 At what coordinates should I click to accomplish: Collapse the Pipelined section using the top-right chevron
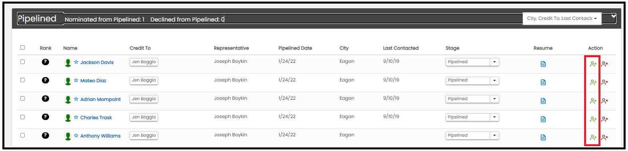614,16
